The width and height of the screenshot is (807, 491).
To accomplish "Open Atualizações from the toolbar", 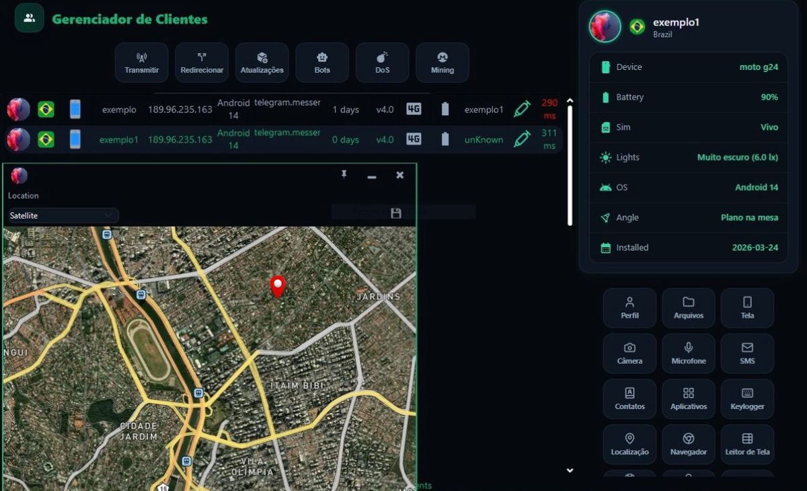I will (x=262, y=62).
